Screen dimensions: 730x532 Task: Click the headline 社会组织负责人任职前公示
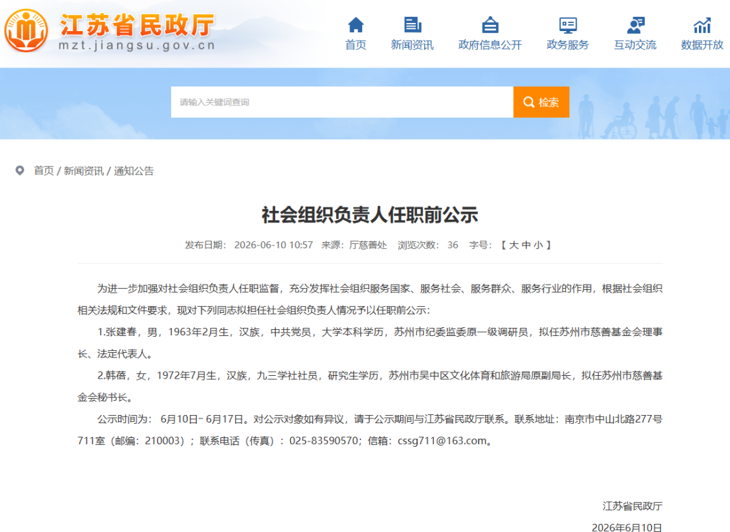(x=370, y=215)
